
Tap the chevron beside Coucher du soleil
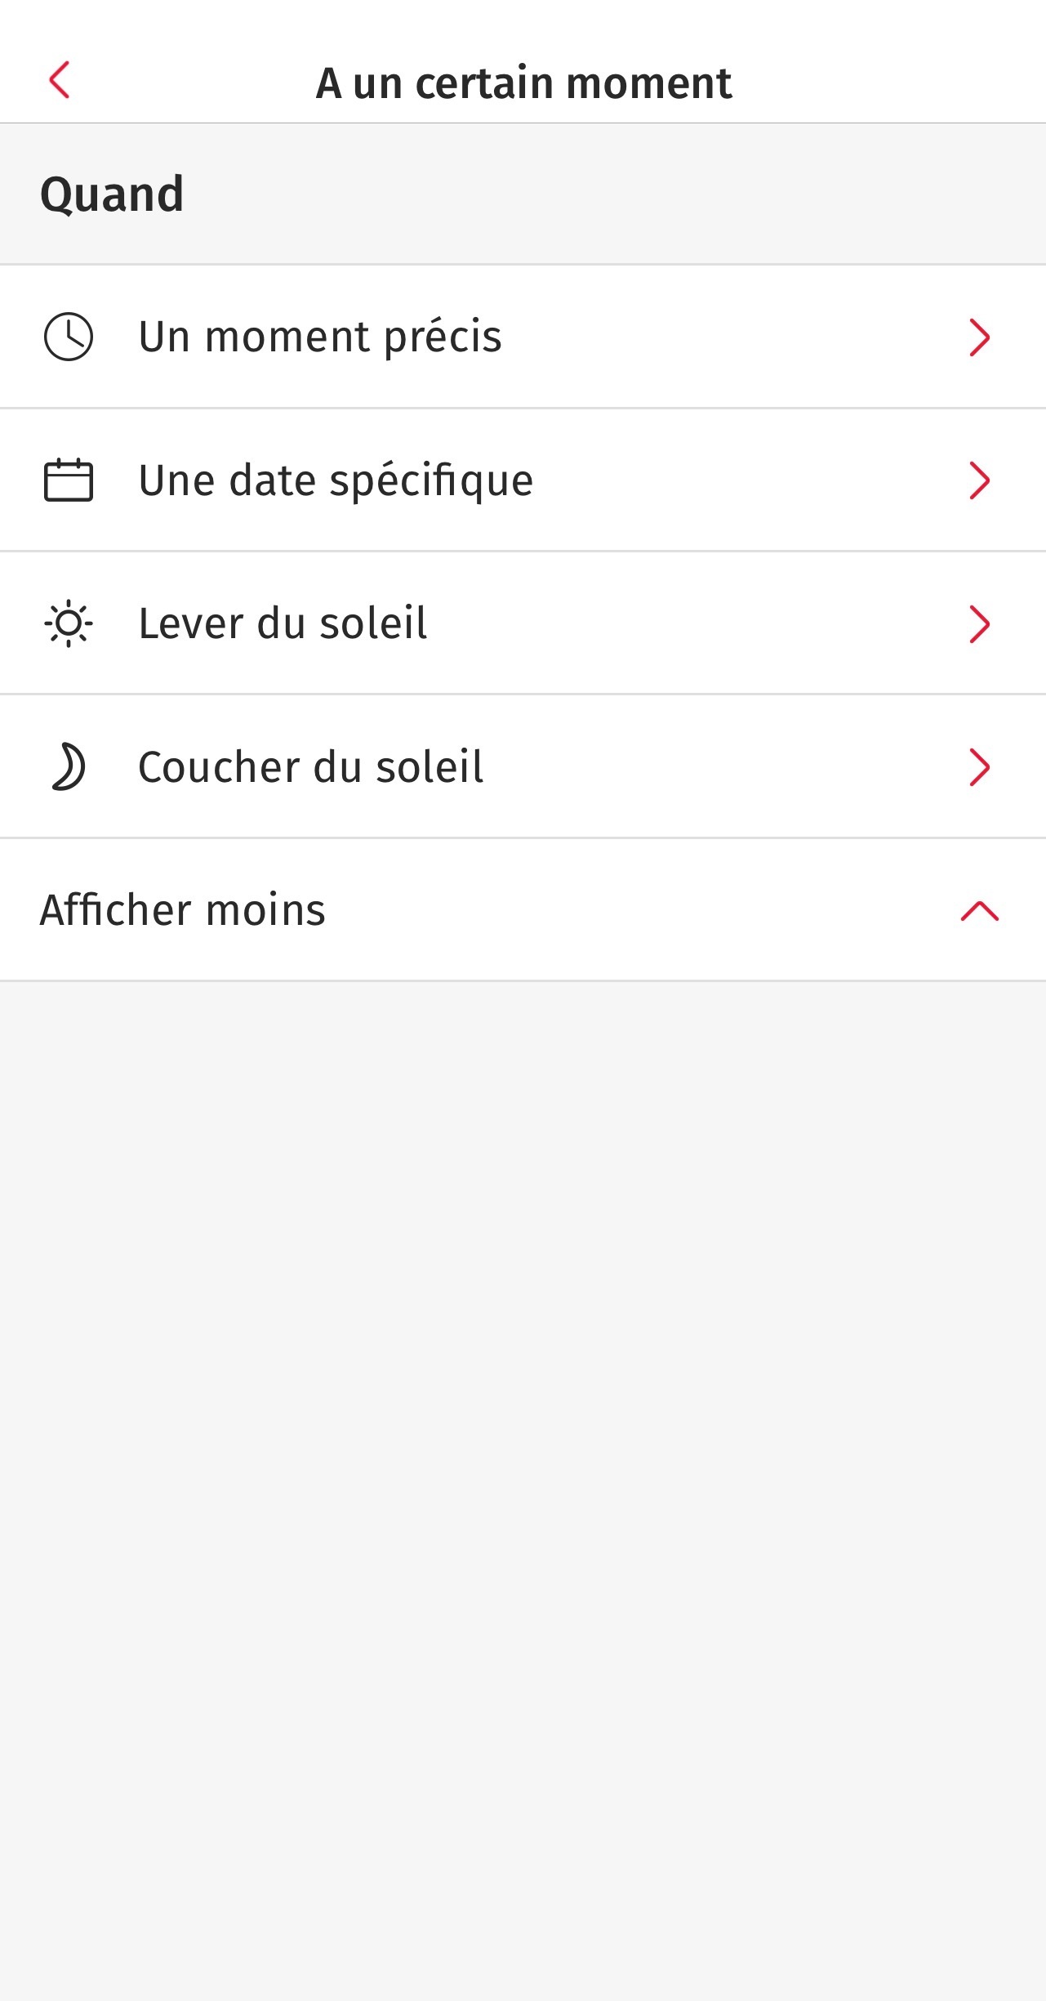979,767
